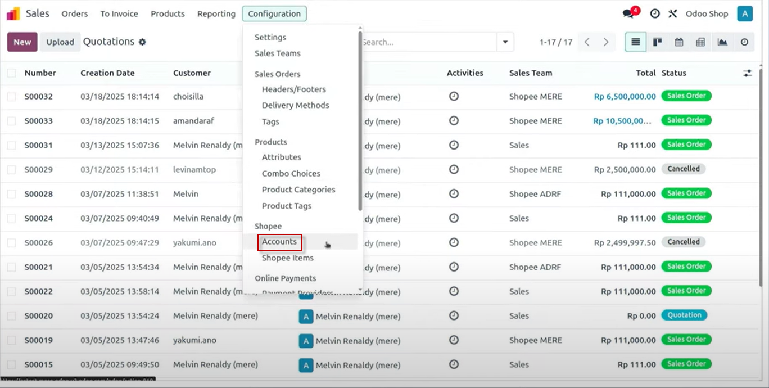
Task: Choose Sales Teams in Configuration menu
Action: coord(278,53)
